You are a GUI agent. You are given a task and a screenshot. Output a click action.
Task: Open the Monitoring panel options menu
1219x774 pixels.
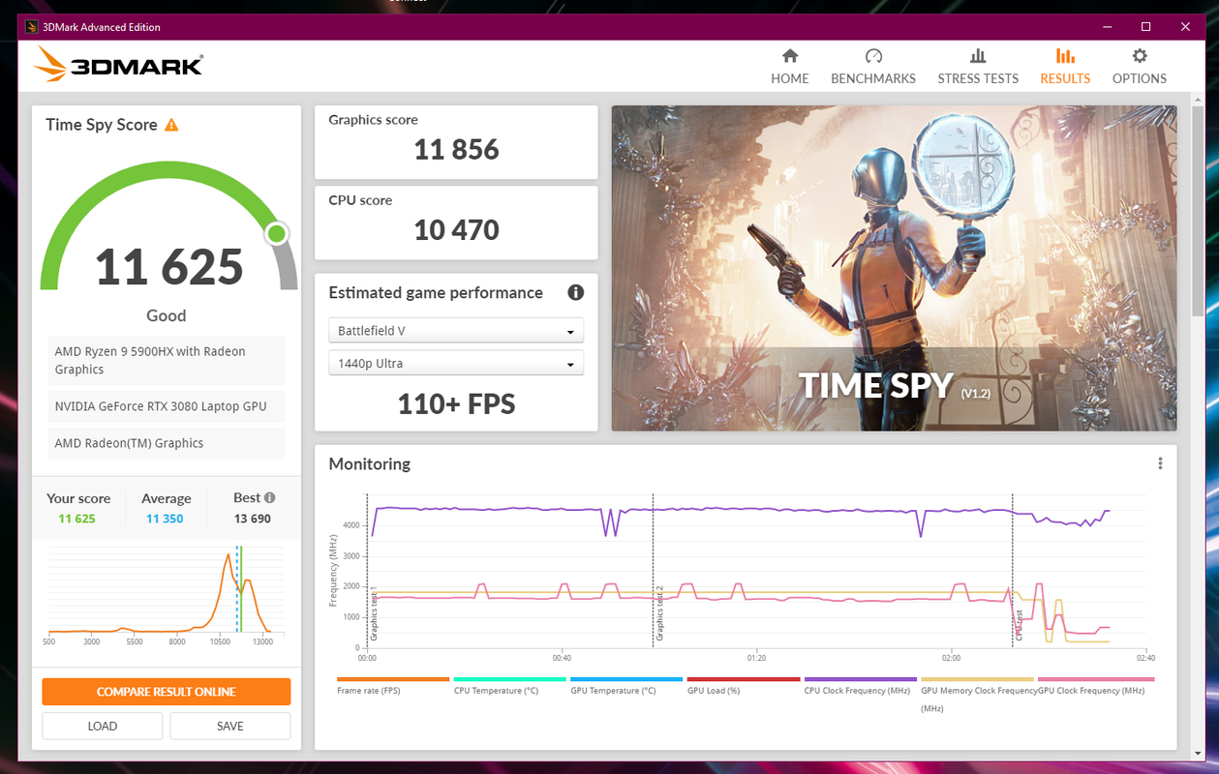tap(1160, 463)
